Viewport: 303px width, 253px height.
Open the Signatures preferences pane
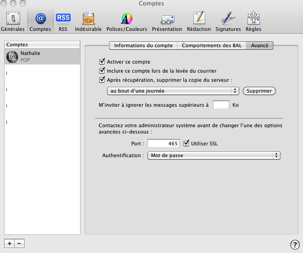tap(228, 22)
